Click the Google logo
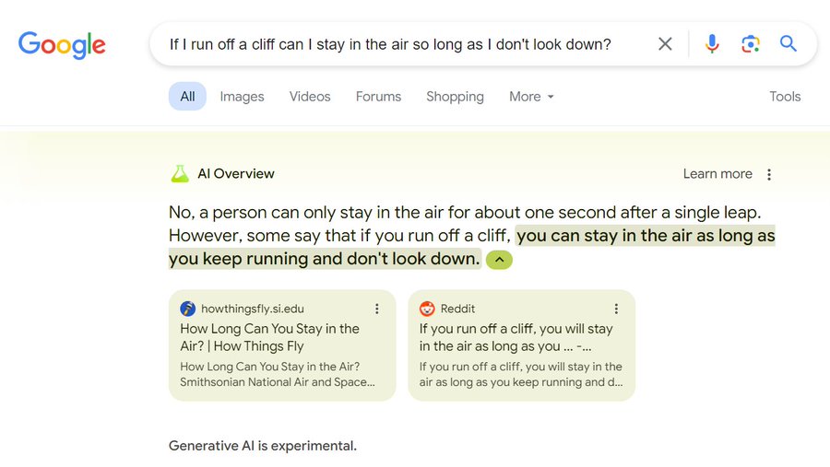Screen dimensions: 830x467 (62, 44)
